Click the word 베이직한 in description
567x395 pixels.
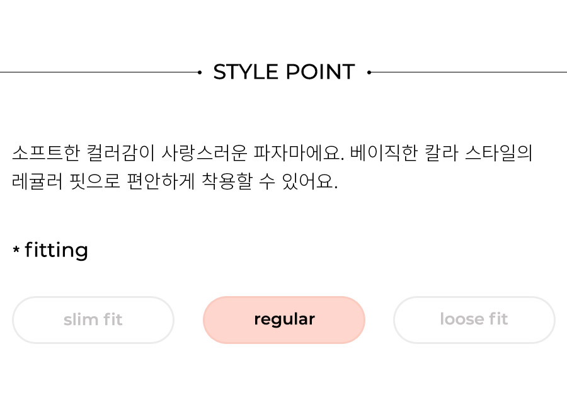point(384,152)
